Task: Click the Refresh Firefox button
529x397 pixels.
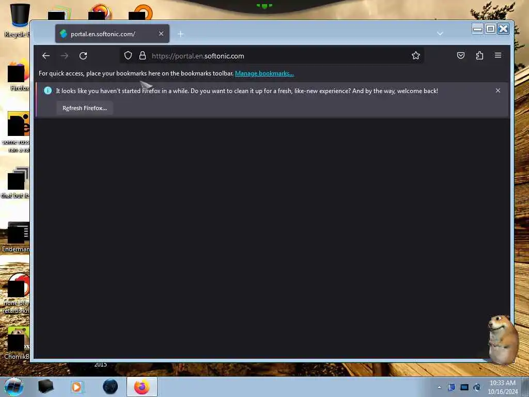Action: coord(85,108)
